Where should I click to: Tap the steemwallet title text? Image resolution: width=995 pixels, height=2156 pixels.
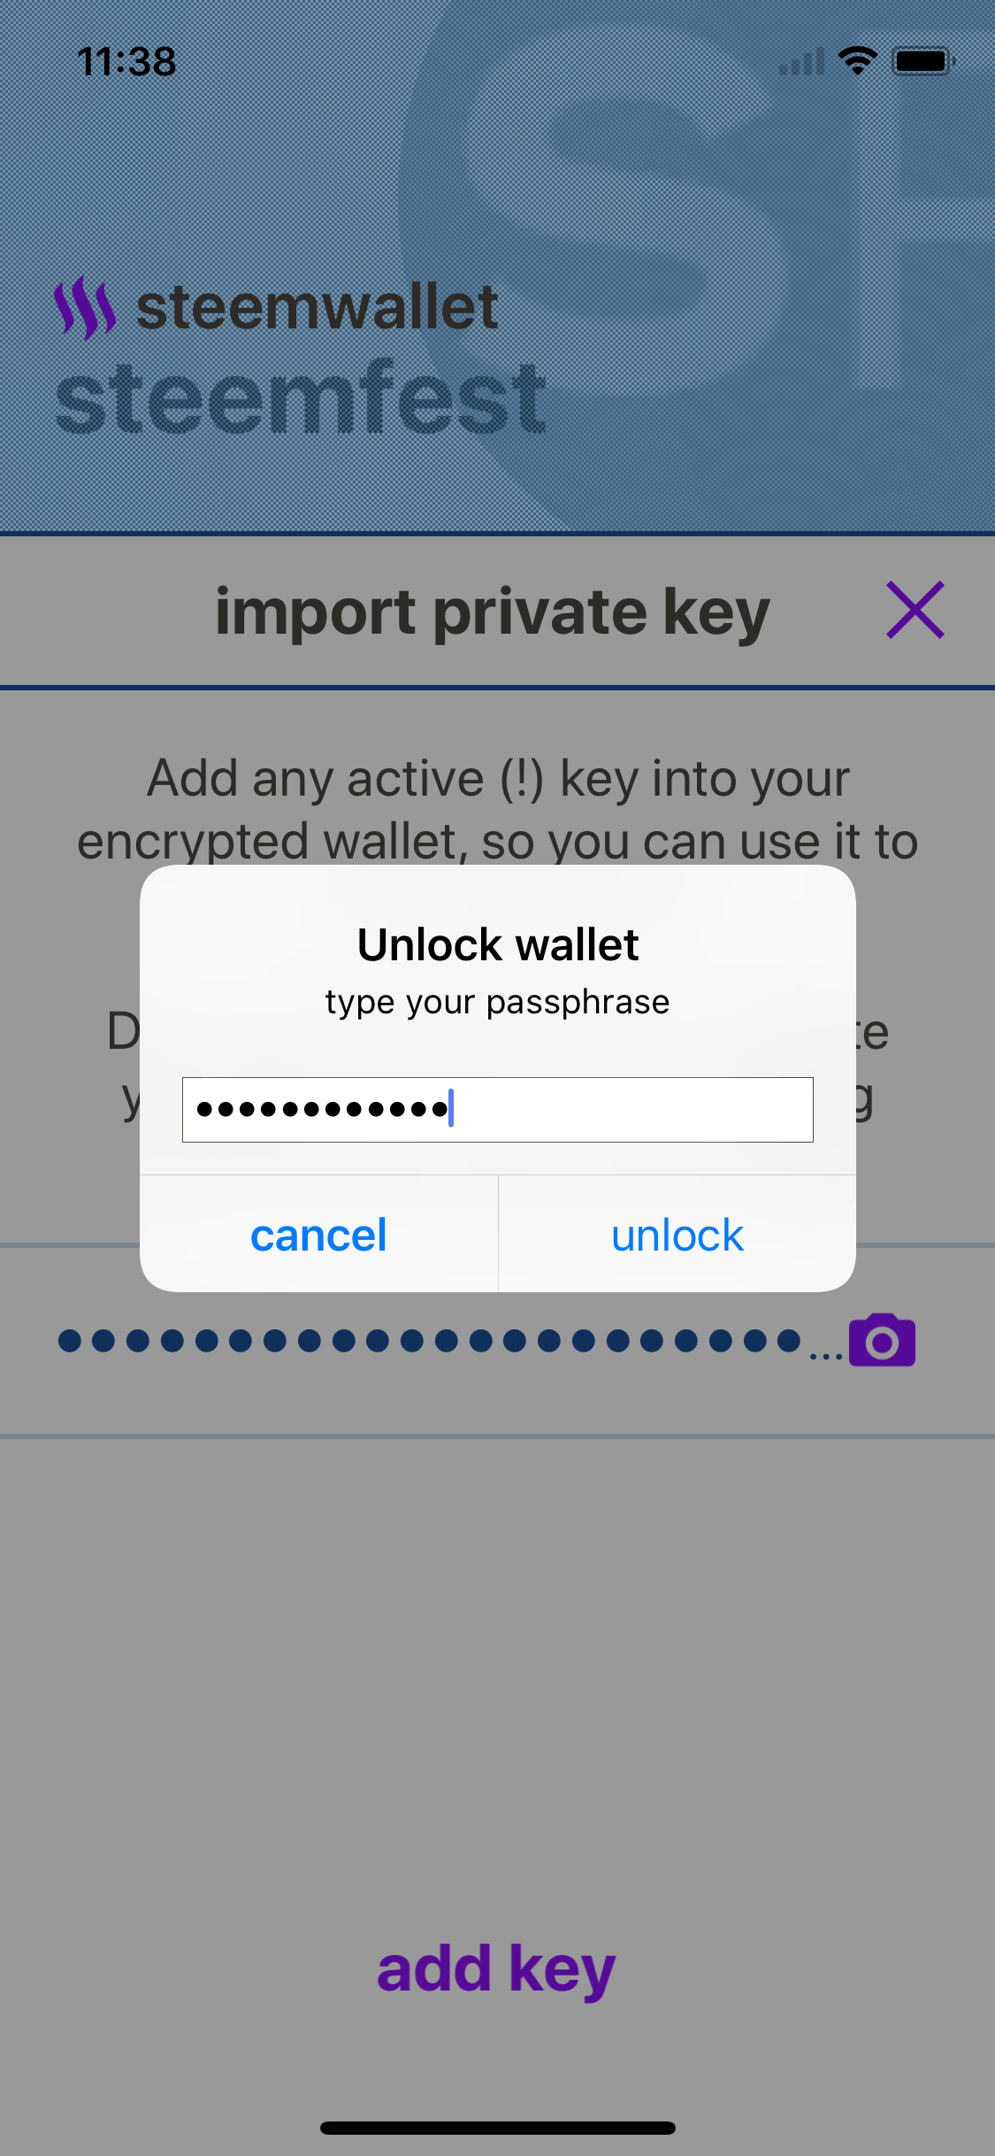click(317, 308)
